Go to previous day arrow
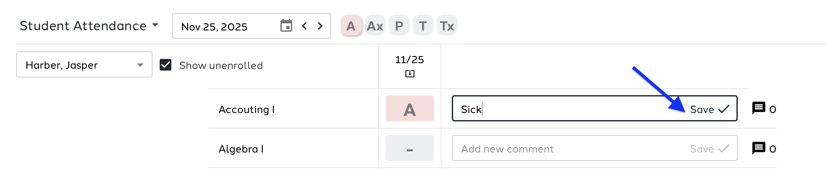The image size is (827, 169). pyautogui.click(x=304, y=26)
